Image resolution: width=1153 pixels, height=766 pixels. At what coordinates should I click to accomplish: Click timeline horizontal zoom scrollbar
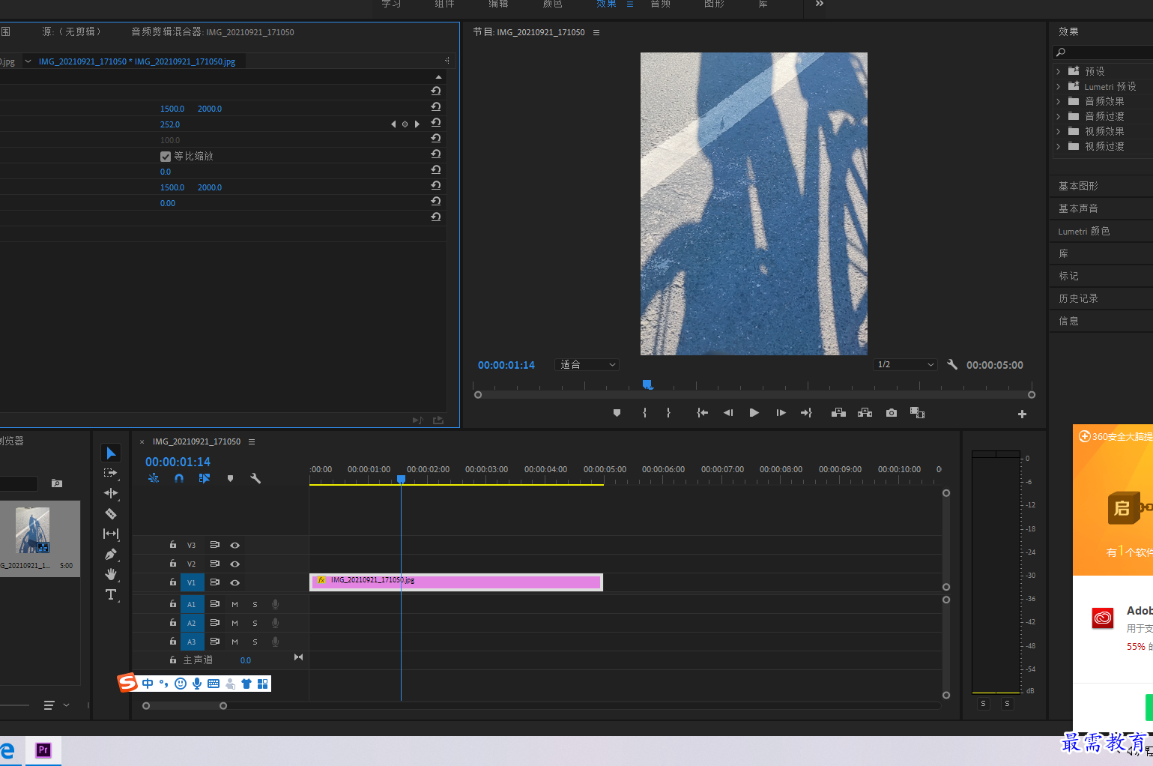184,706
